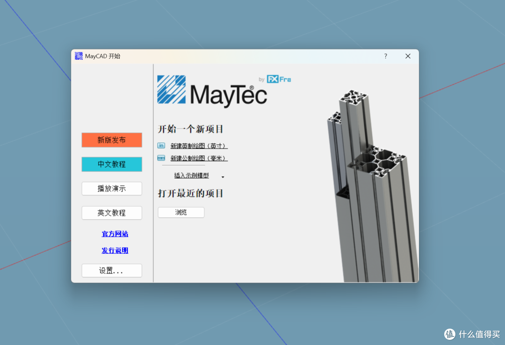Click the 打开最近的项目 heading
Screen dimensions: 505x345
pos(190,193)
